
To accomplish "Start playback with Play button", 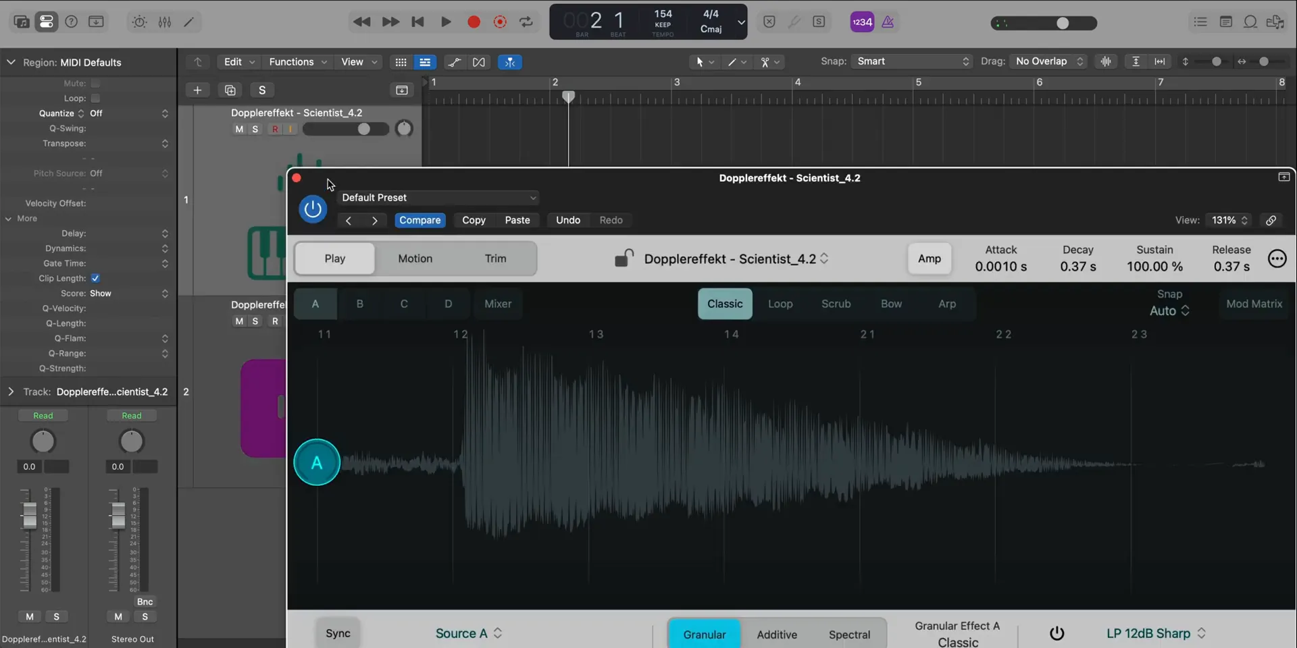I will pyautogui.click(x=446, y=22).
